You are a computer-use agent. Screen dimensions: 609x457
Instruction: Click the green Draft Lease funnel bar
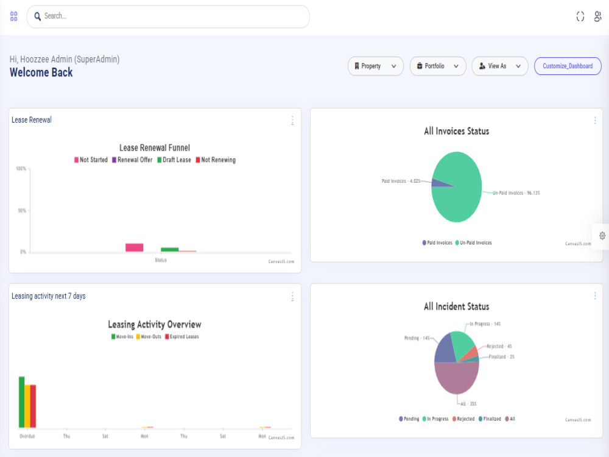pyautogui.click(x=170, y=249)
